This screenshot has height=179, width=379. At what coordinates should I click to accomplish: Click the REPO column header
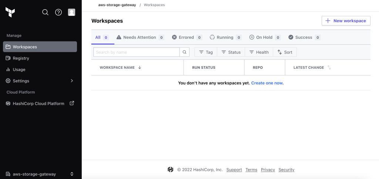click(x=258, y=68)
